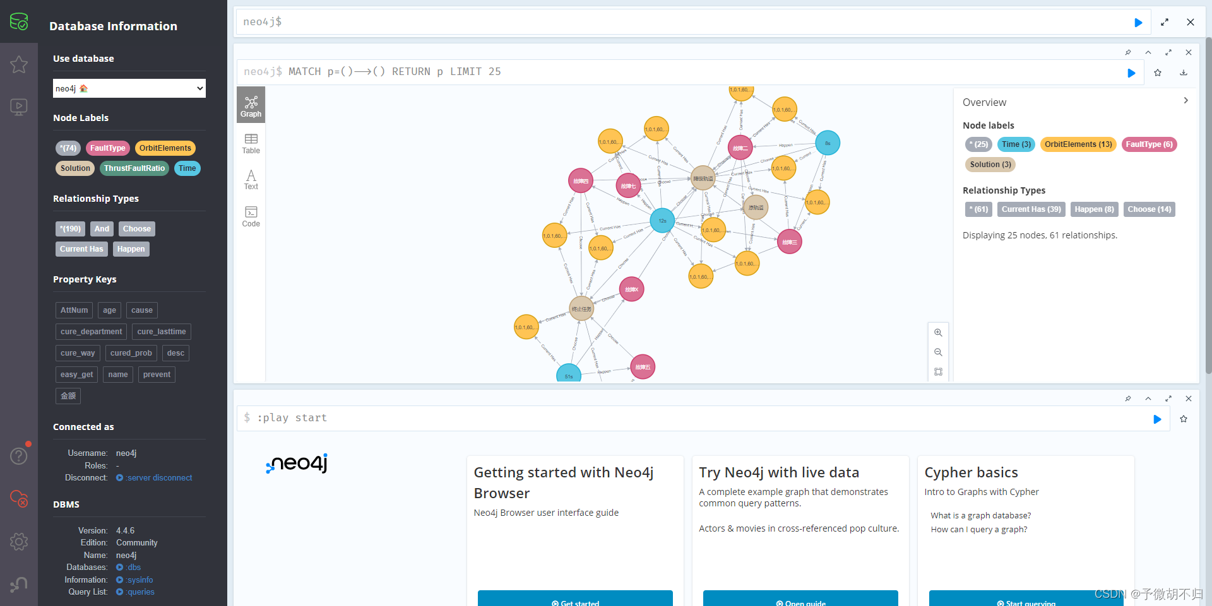Viewport: 1212px width, 606px height.
Task: Open the Database Information sidebar icon
Action: [x=19, y=21]
